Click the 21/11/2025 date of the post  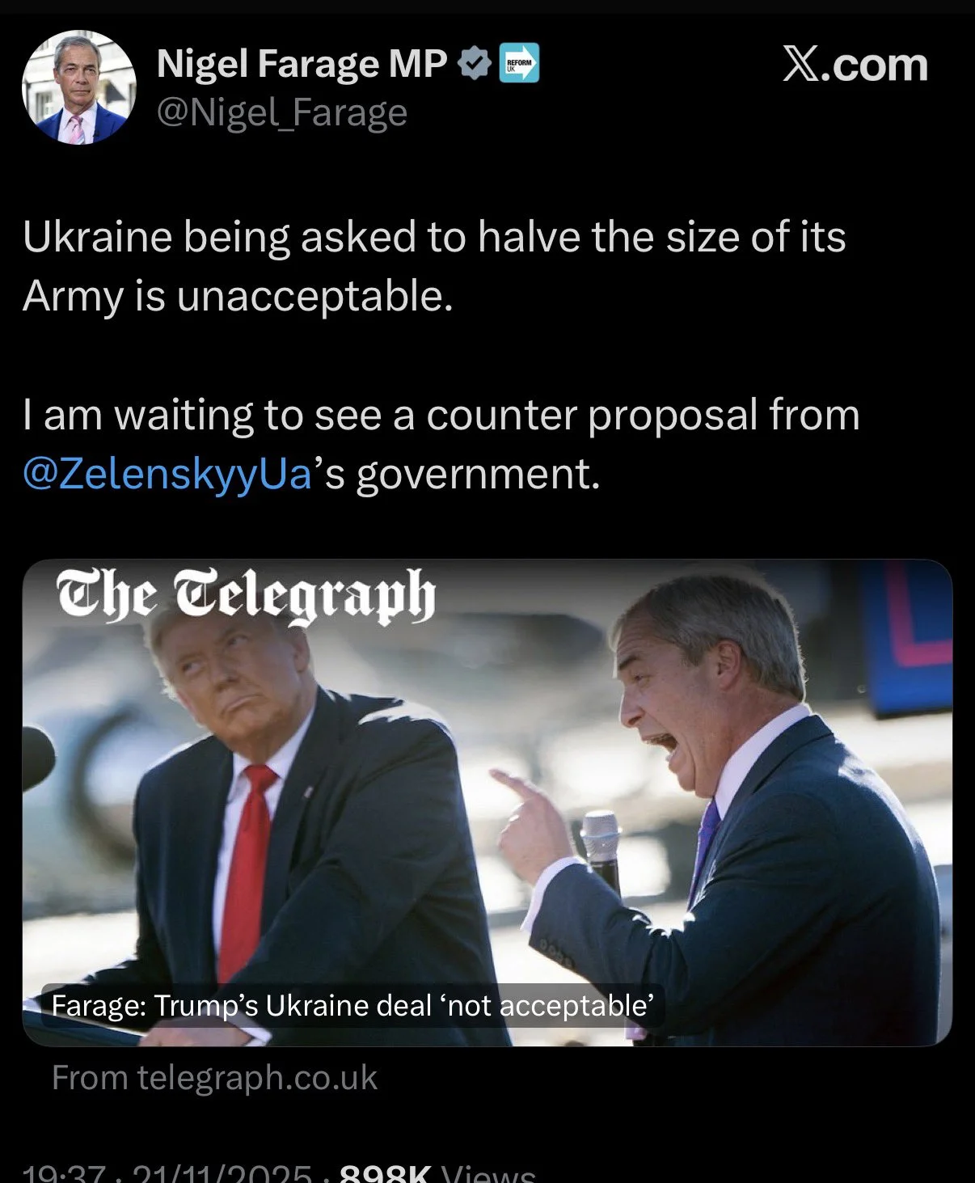(222, 1173)
